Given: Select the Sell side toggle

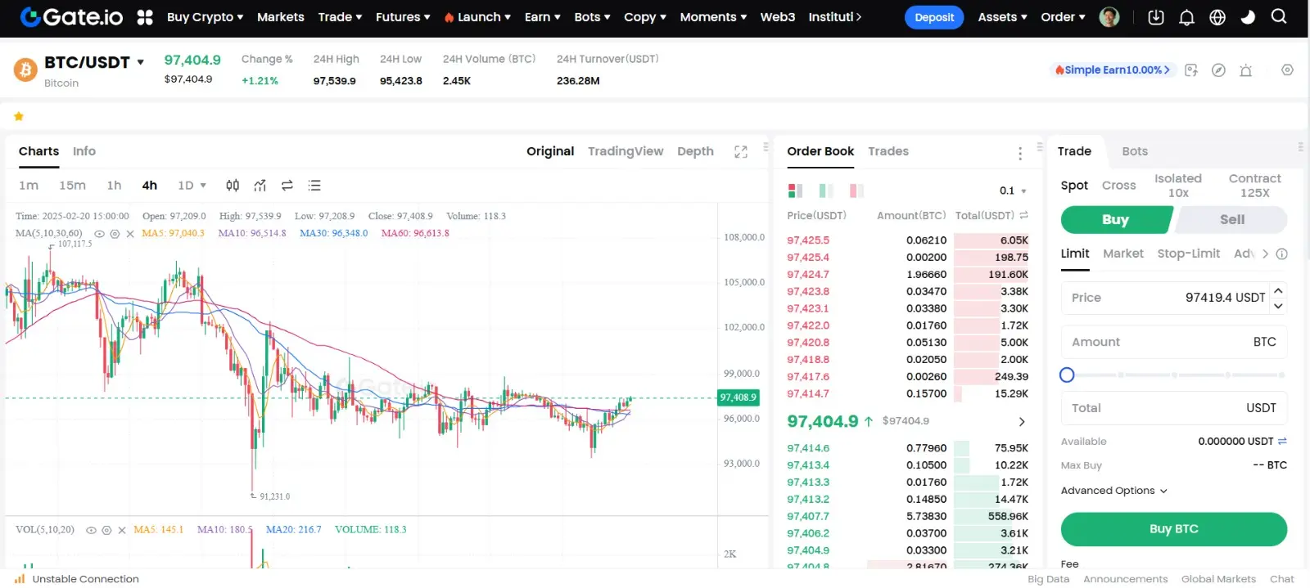Looking at the screenshot, I should click(x=1231, y=219).
